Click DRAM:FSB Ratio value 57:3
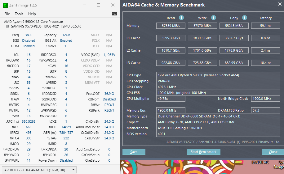 click(x=266, y=110)
